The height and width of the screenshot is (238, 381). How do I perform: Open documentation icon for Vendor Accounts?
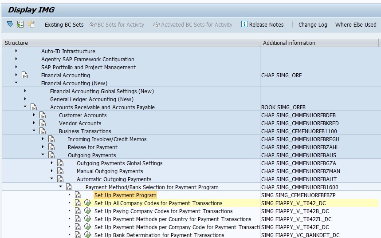(x=43, y=123)
